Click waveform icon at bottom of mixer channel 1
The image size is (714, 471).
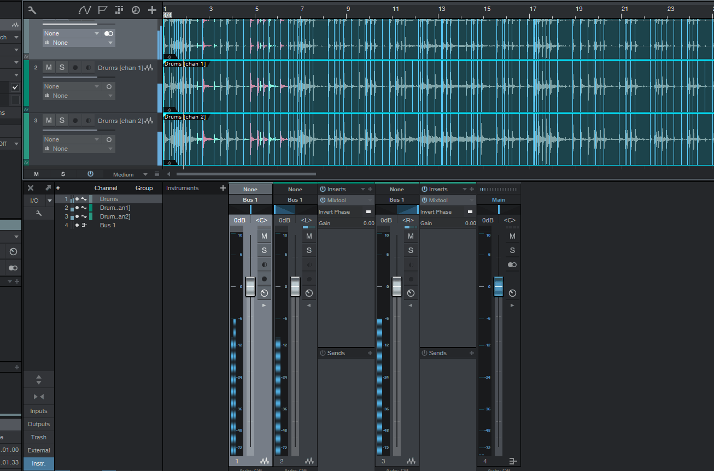coord(265,461)
